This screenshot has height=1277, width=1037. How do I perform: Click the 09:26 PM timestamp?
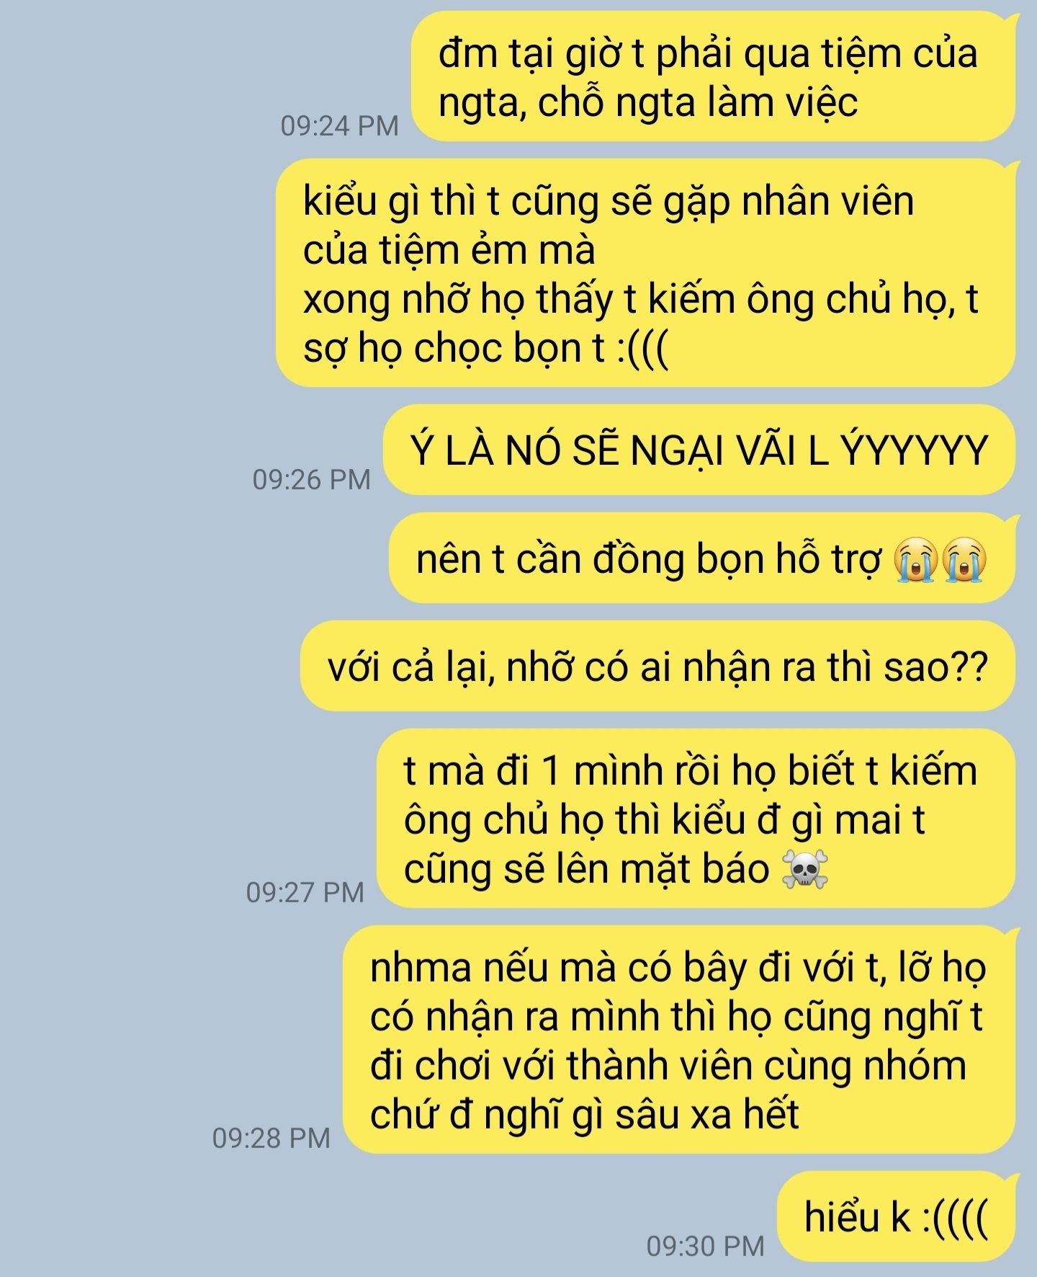(x=312, y=480)
